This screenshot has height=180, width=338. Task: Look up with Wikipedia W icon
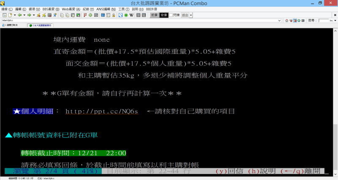[x=131, y=15]
